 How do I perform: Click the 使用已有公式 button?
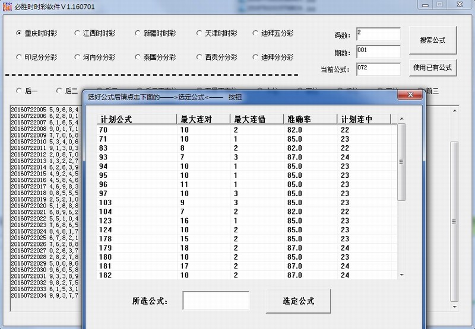coord(433,68)
